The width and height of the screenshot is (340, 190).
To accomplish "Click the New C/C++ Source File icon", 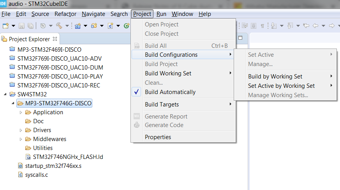I will coord(110,26).
